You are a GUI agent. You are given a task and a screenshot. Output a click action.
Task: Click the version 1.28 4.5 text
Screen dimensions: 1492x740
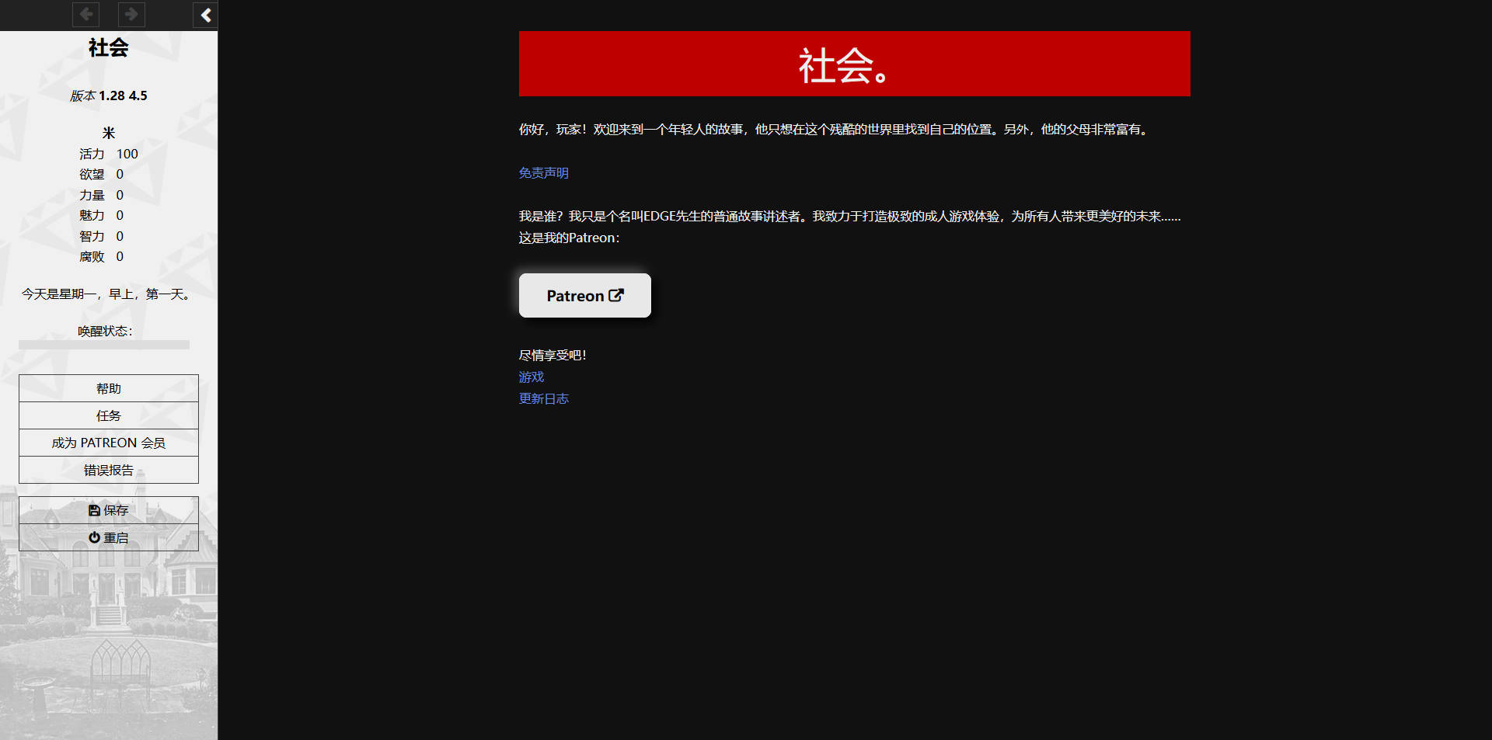pyautogui.click(x=109, y=96)
